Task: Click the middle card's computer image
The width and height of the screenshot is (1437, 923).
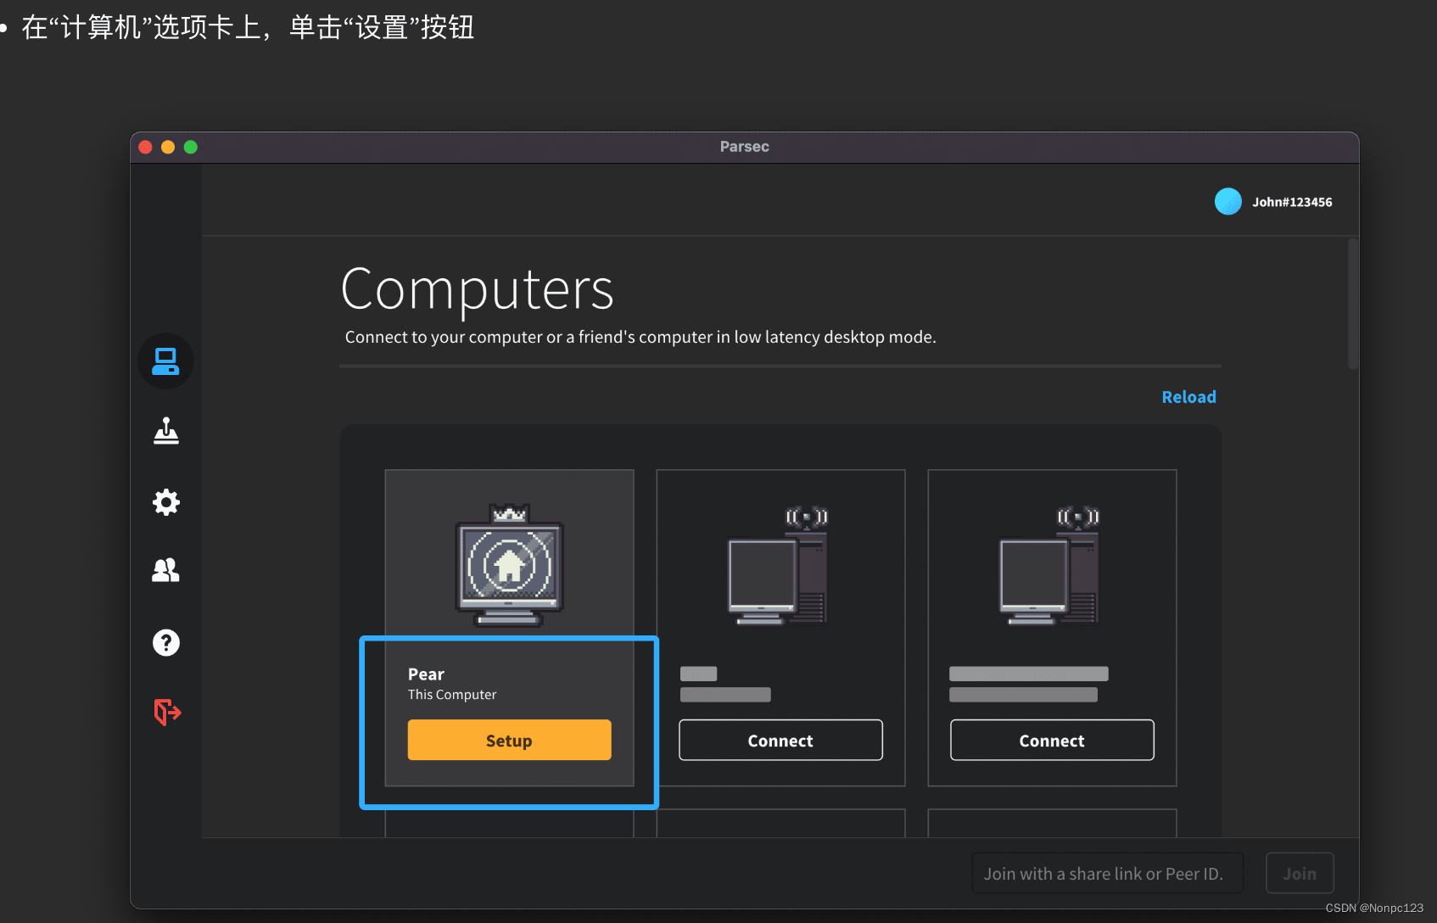Action: pos(778,566)
